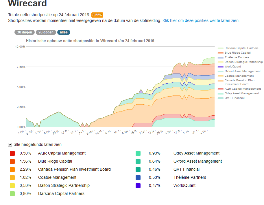Click the Canada Pension Plan orange swatch

(12, 170)
